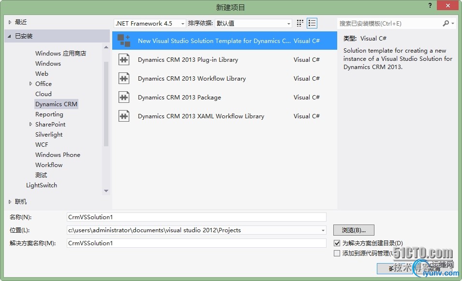Click the 浏览(B)... button
Image resolution: width=462 pixels, height=281 pixels.
tap(354, 230)
